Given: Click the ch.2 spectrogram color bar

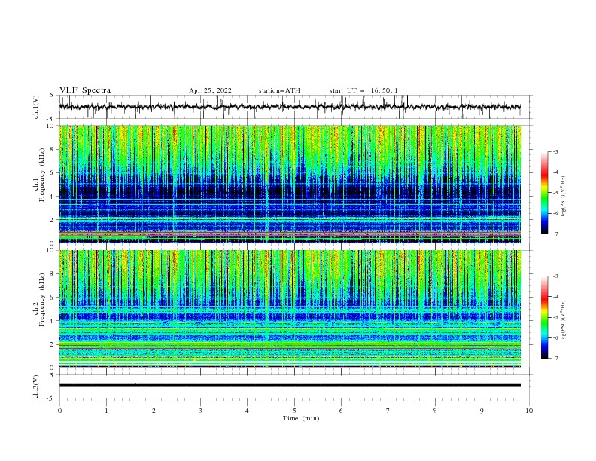Looking at the screenshot, I should [545, 317].
